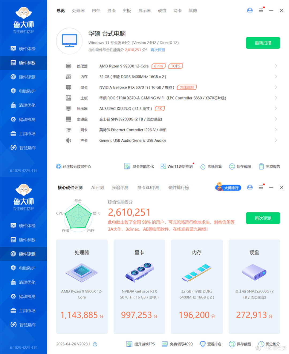Open 硬件评测 in the 硬件参数 window sidebar
The image size is (289, 354).
pos(24,77)
